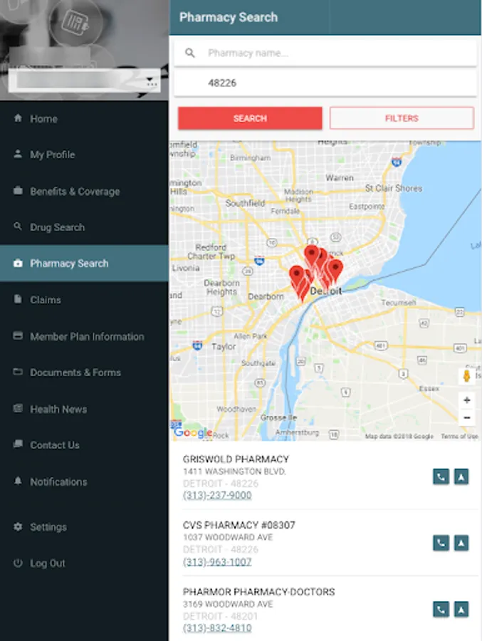The width and height of the screenshot is (482, 641).
Task: Click the Settings gear icon
Action: [18, 526]
